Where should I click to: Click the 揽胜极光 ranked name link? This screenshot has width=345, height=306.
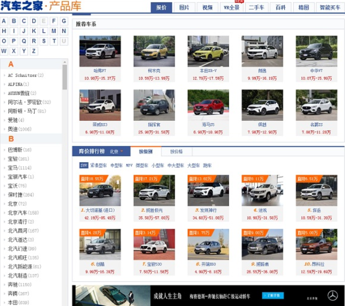pos(154,210)
